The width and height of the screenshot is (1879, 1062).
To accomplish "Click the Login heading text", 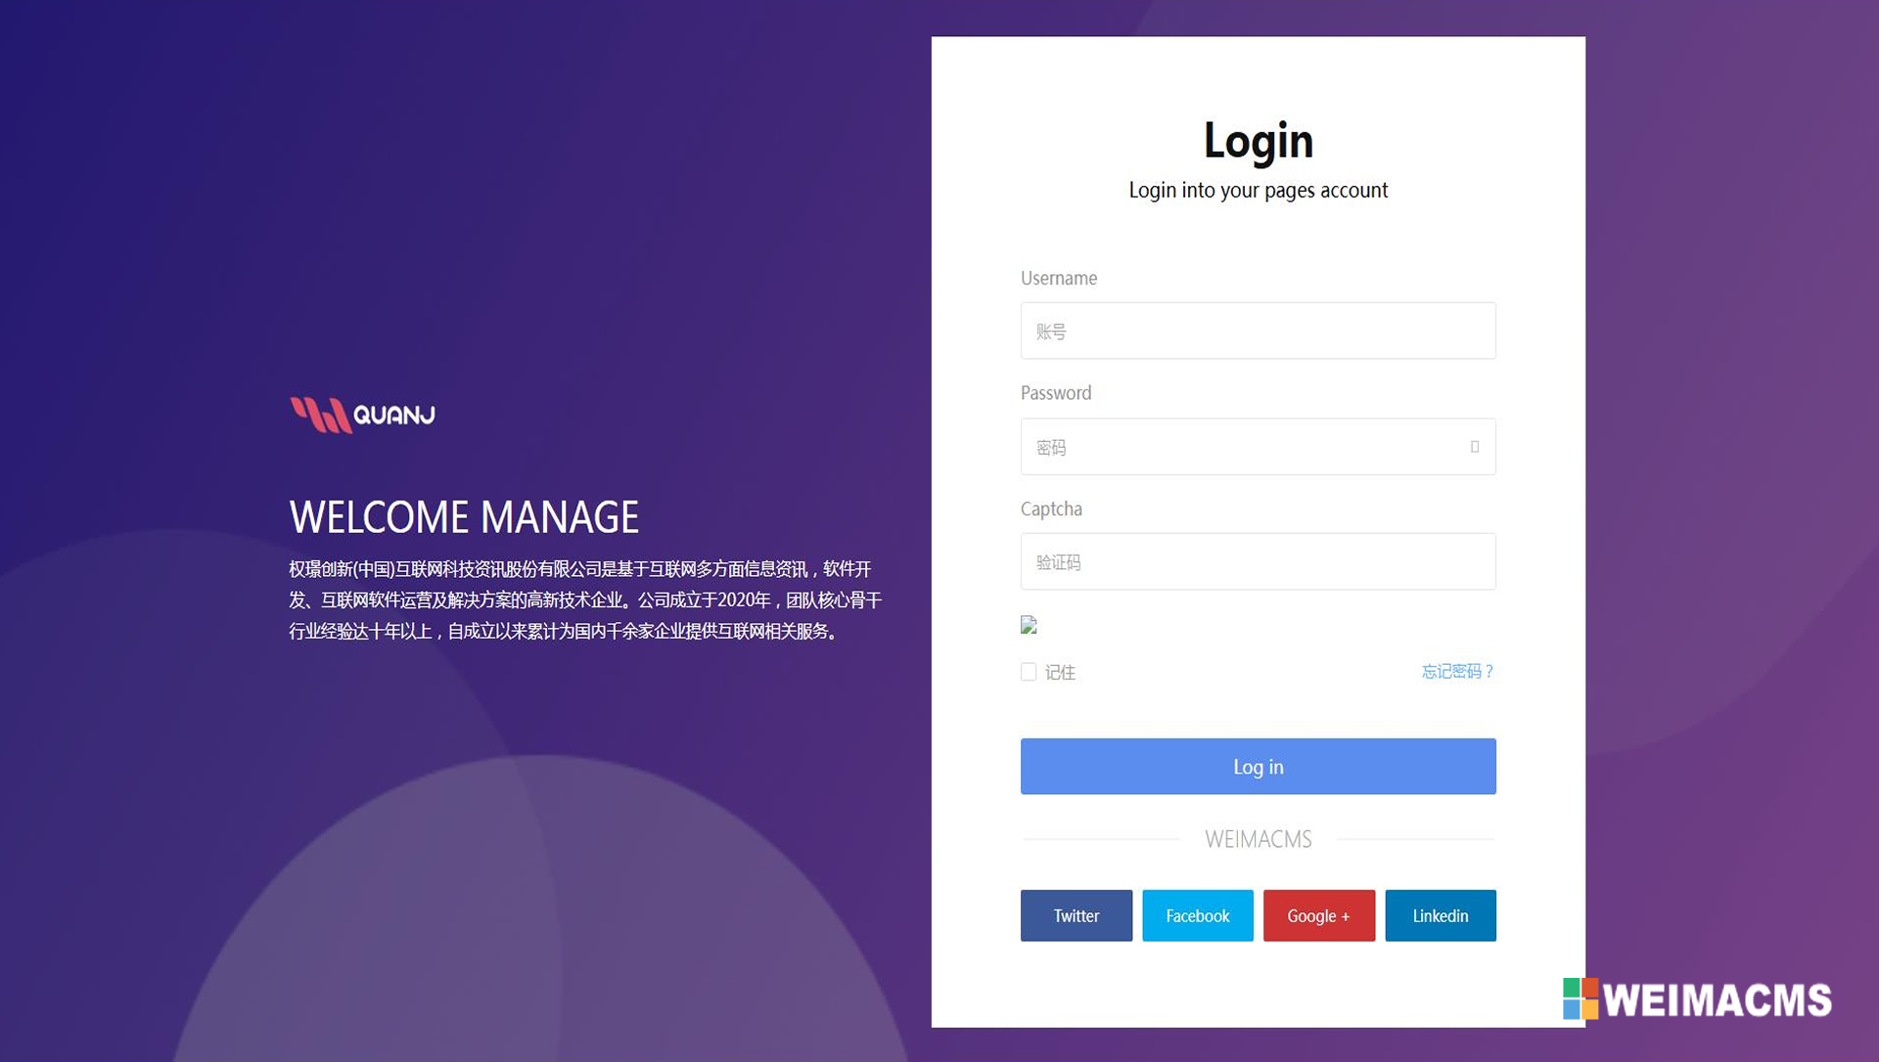I will coord(1258,140).
